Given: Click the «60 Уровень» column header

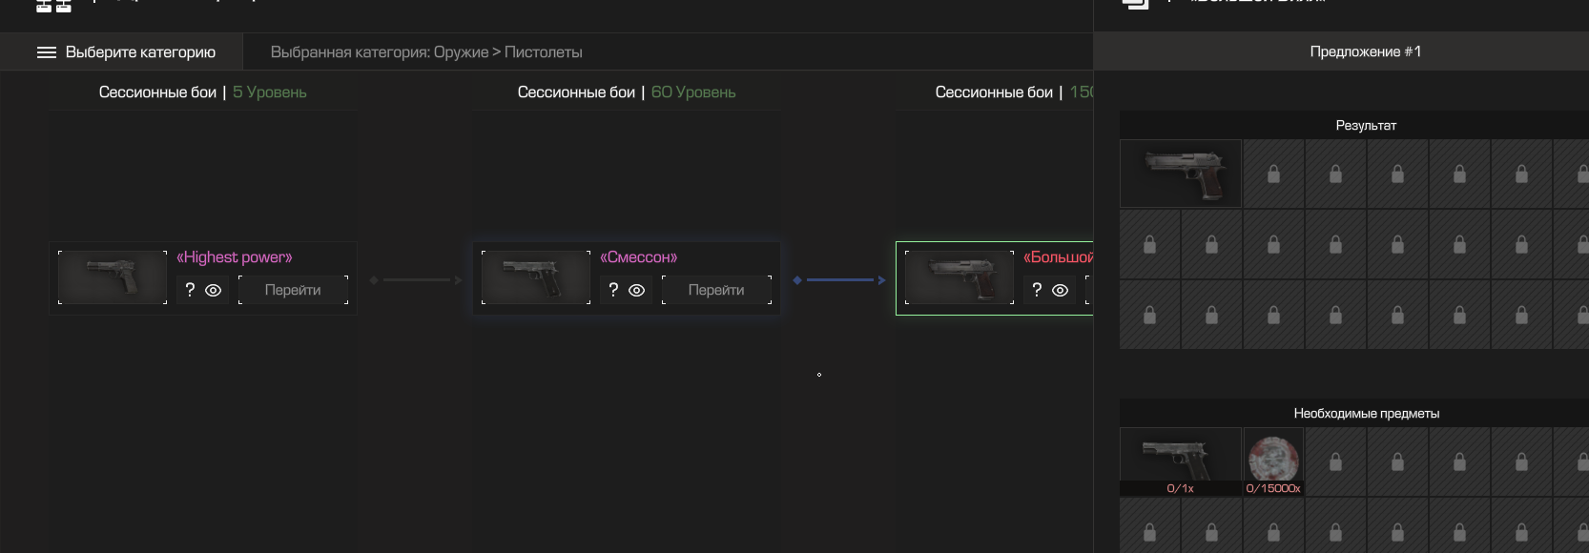Looking at the screenshot, I should pos(627,92).
